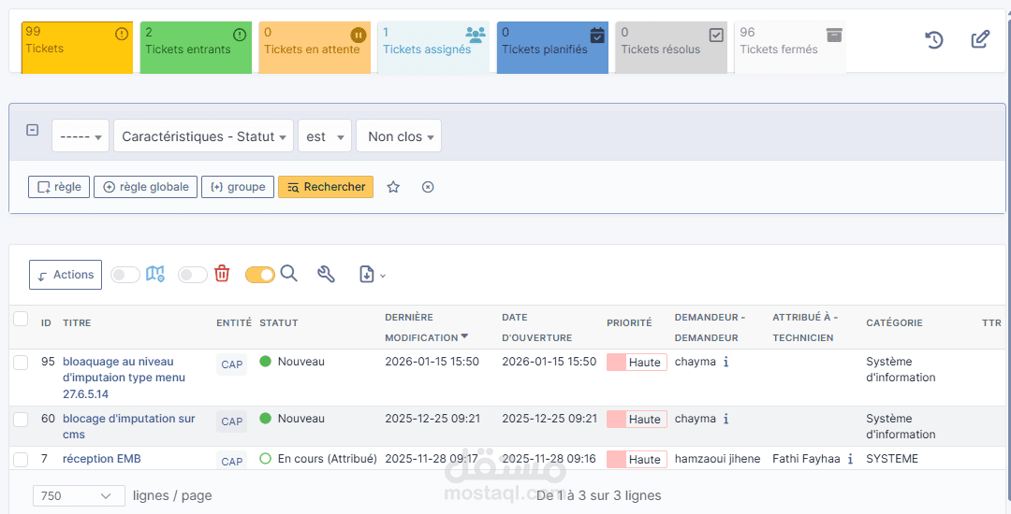Click the info icon next to Fathi Fayhaa
Viewport: 1011px width, 514px height.
850,459
